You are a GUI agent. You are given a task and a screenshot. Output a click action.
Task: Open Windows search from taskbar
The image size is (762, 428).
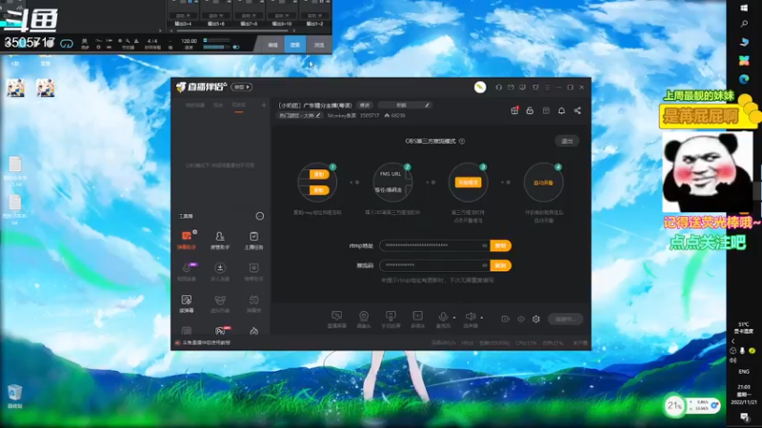click(x=744, y=24)
